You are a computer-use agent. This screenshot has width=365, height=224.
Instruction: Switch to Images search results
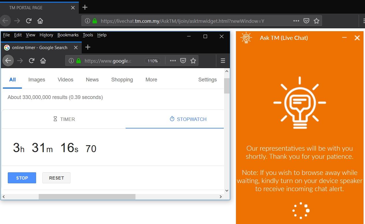click(x=37, y=80)
